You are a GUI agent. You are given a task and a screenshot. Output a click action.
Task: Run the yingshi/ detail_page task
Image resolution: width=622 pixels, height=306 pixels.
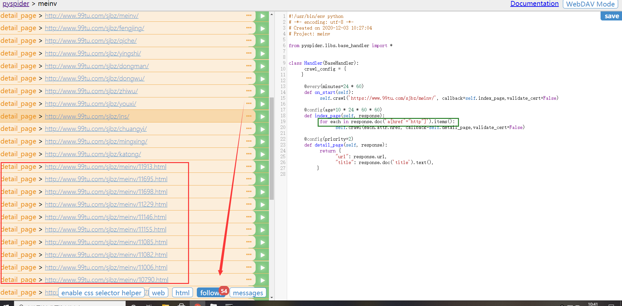coord(262,54)
